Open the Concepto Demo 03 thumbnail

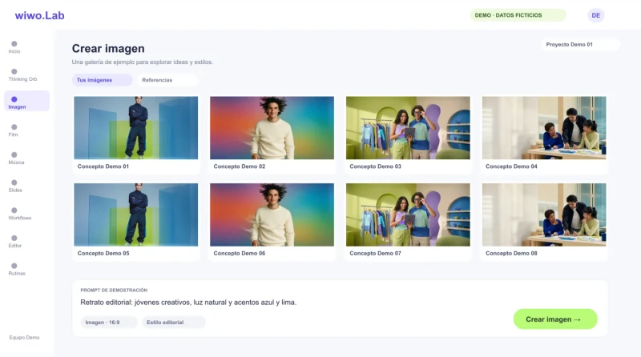(408, 128)
